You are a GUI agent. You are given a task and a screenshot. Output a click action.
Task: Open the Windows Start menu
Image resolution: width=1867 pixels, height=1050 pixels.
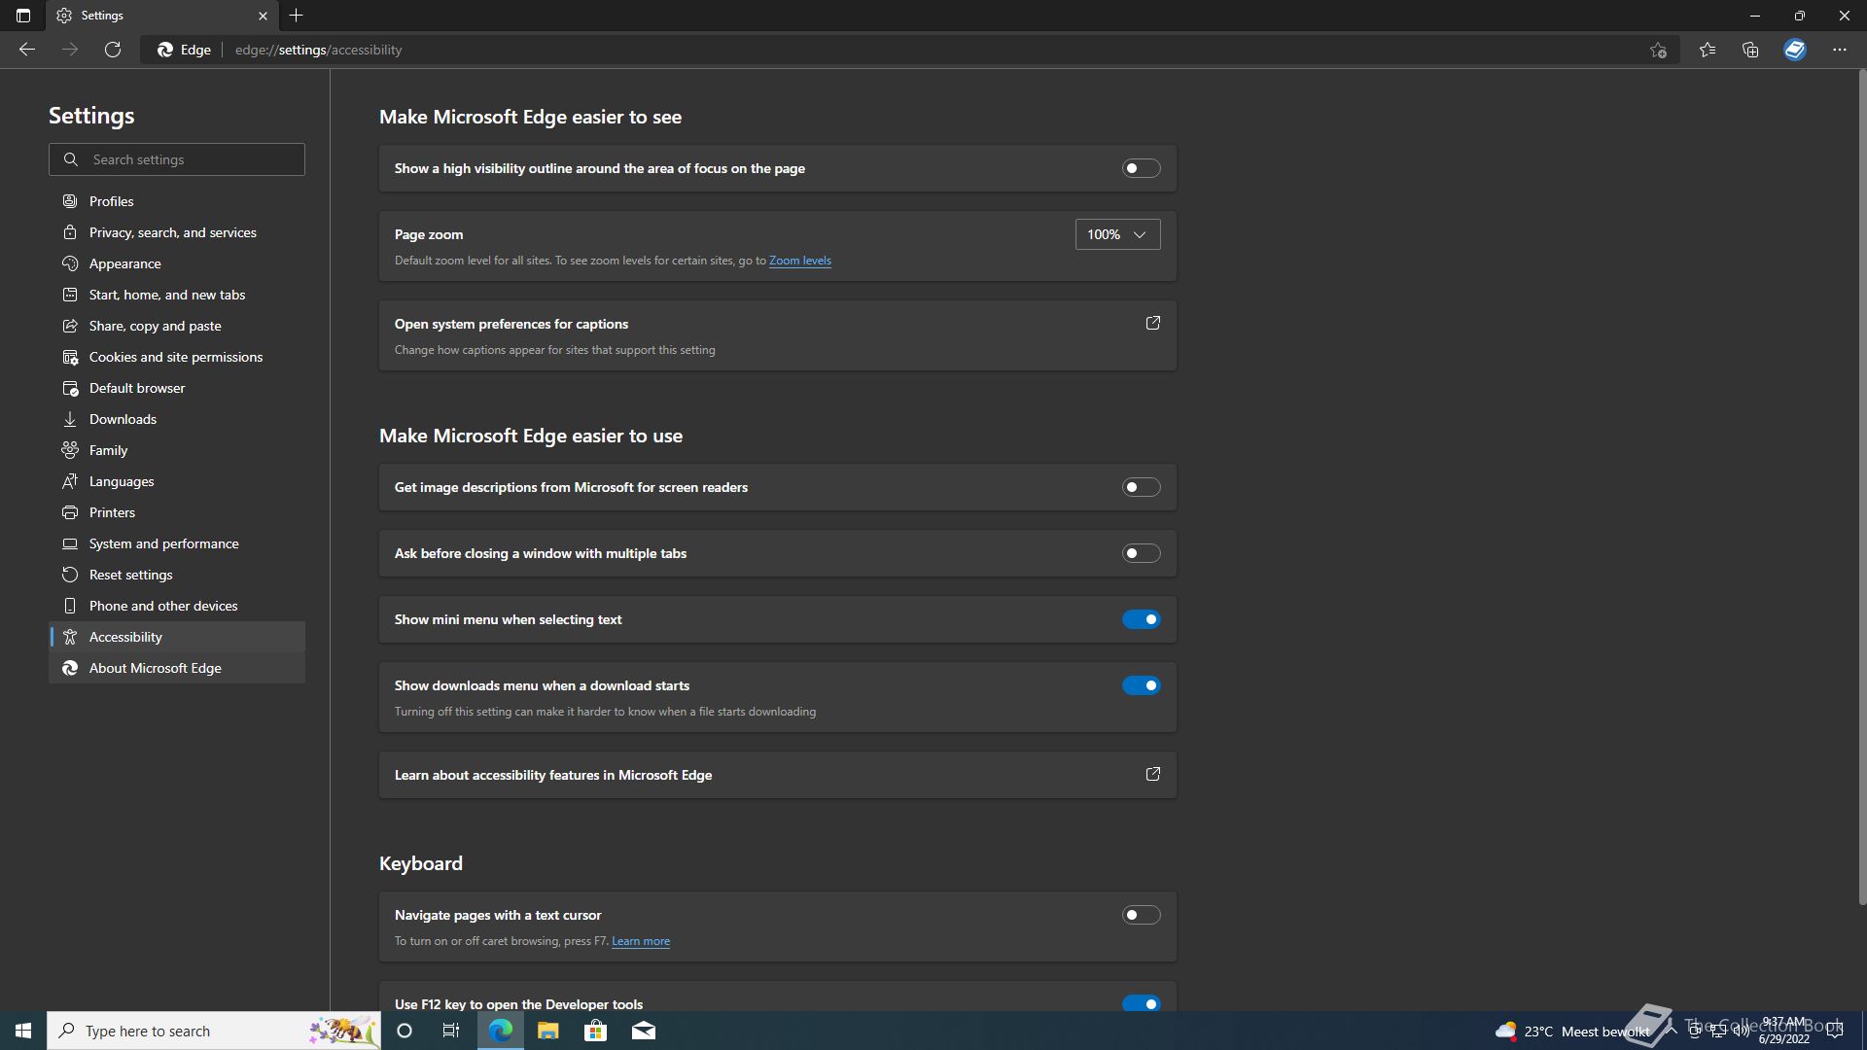point(23,1031)
